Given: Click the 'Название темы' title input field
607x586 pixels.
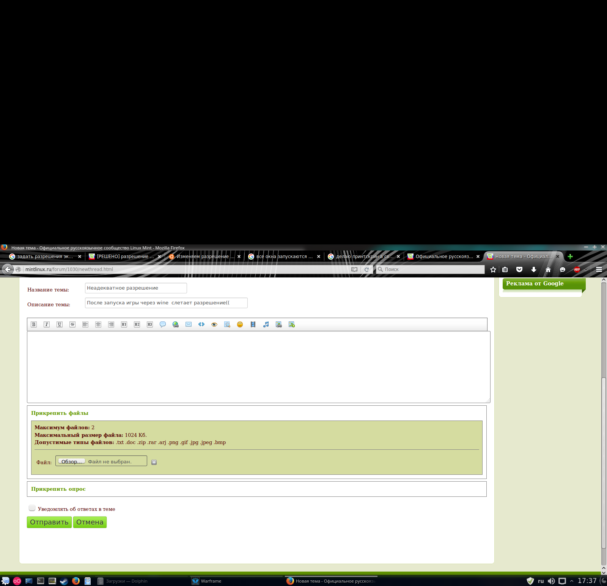Looking at the screenshot, I should pyautogui.click(x=136, y=288).
